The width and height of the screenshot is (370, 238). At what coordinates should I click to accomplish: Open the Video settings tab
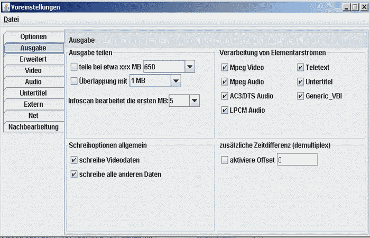click(33, 70)
